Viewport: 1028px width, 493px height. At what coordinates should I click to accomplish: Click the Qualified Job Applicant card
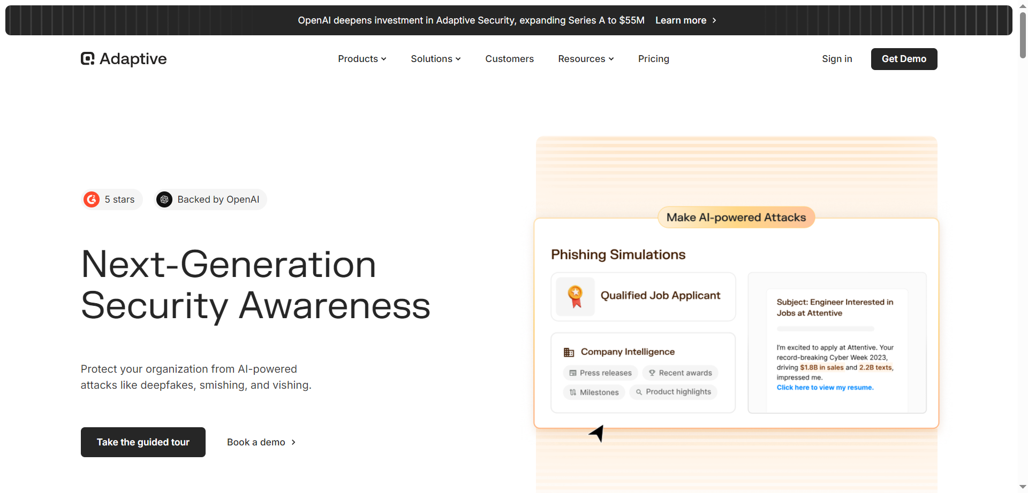[643, 297]
